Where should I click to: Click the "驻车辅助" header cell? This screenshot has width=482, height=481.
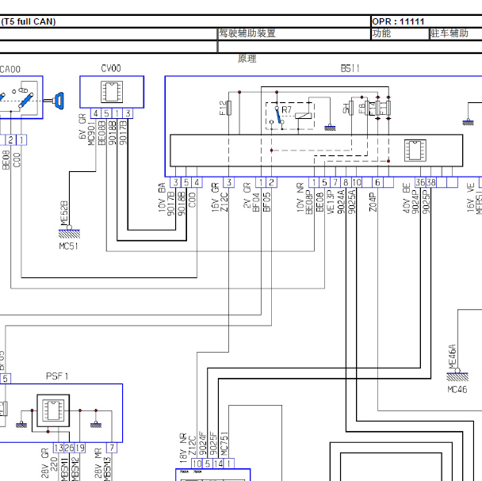456,33
